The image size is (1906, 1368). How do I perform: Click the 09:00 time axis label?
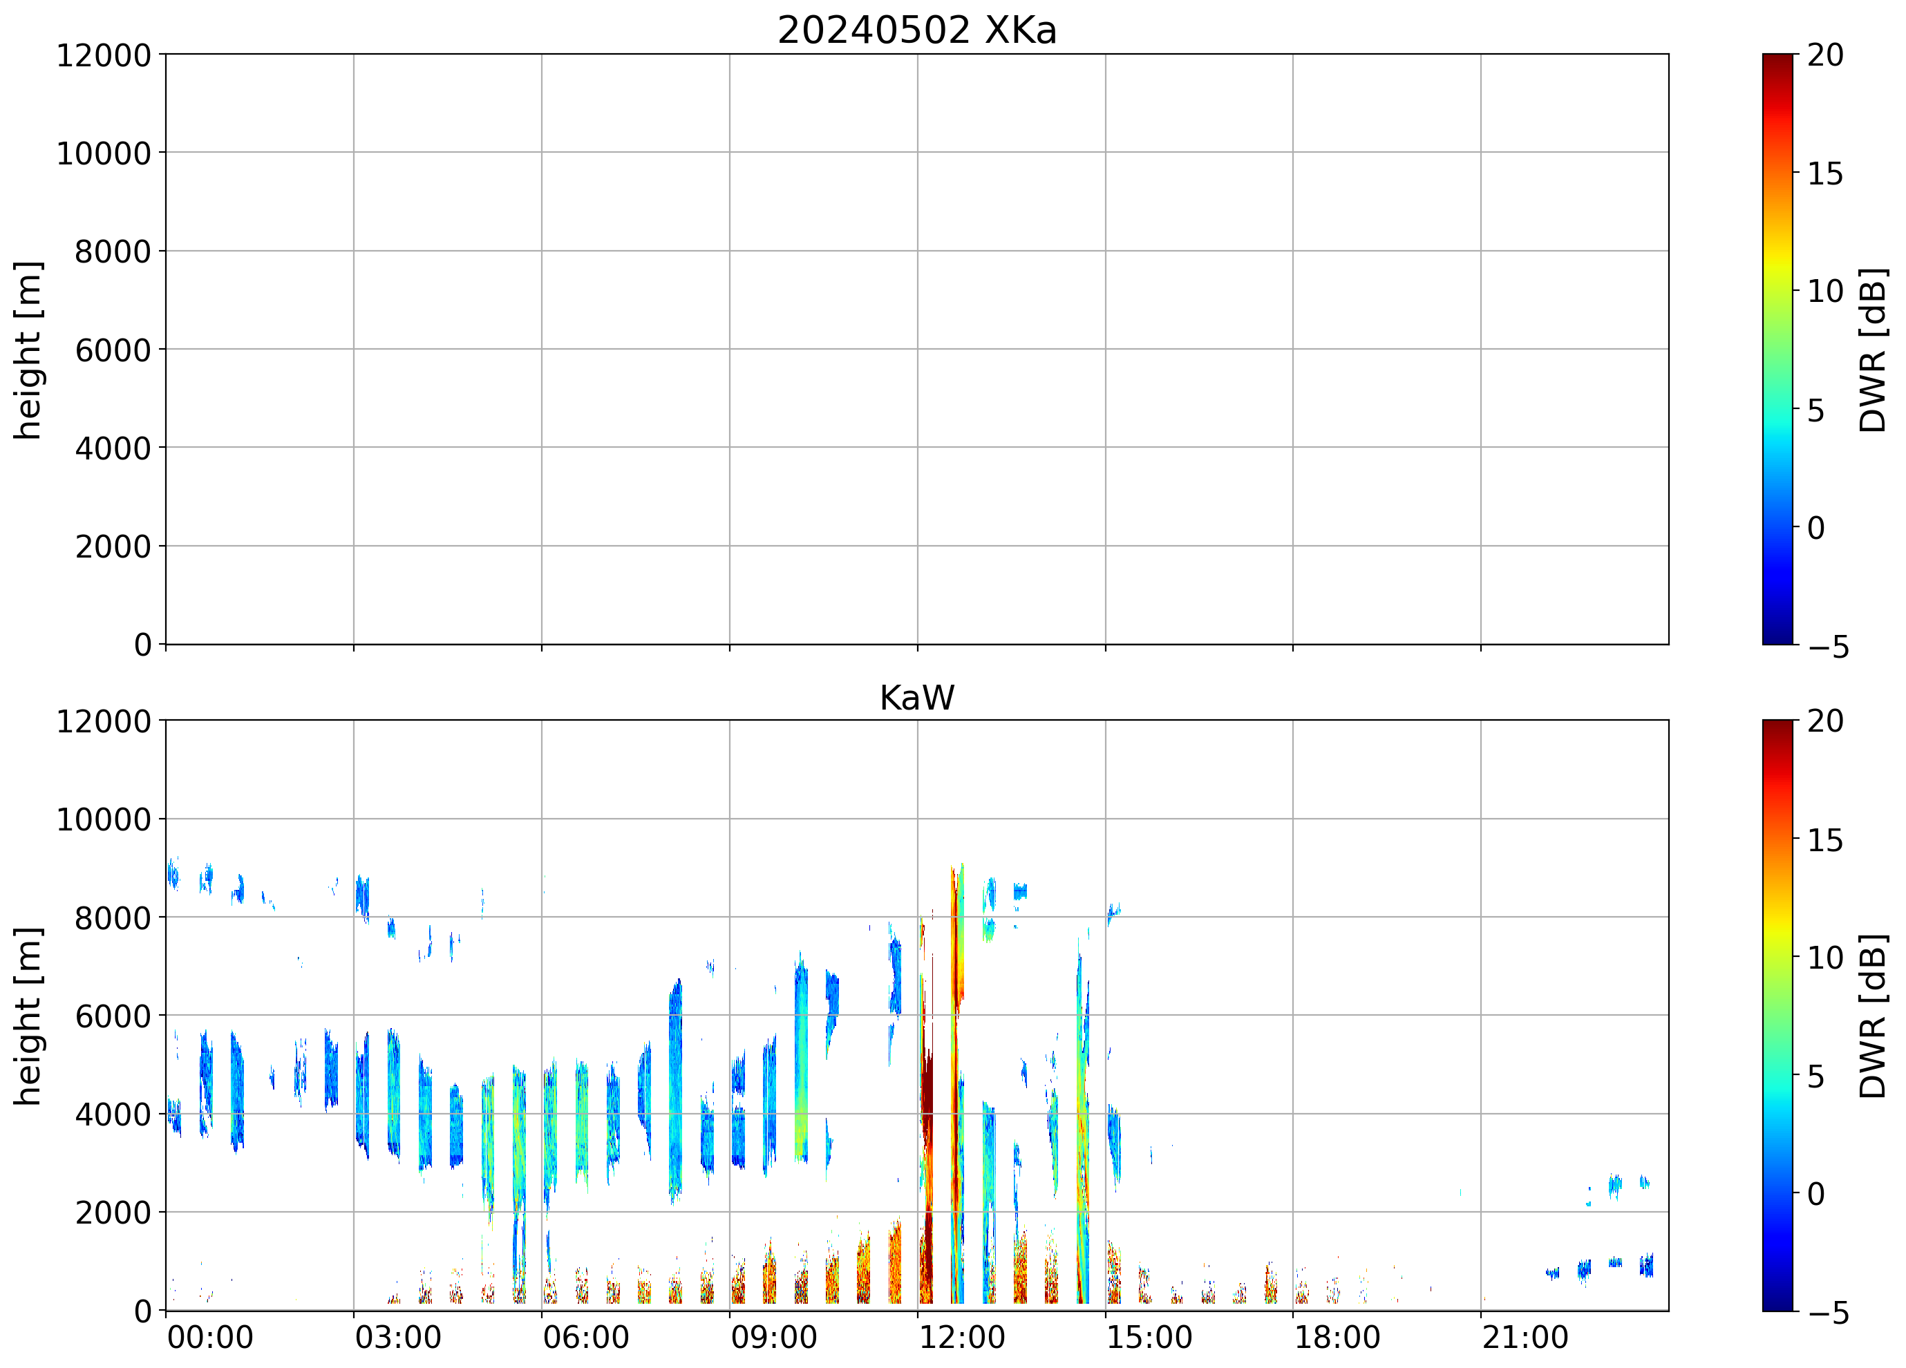(x=773, y=1337)
